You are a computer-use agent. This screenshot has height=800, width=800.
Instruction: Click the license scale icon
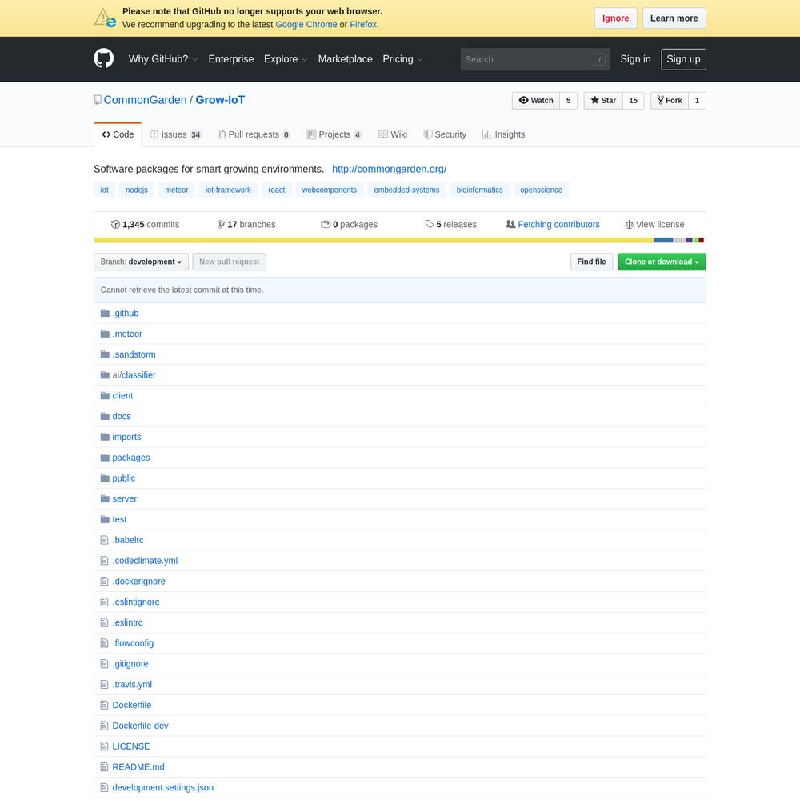(629, 225)
